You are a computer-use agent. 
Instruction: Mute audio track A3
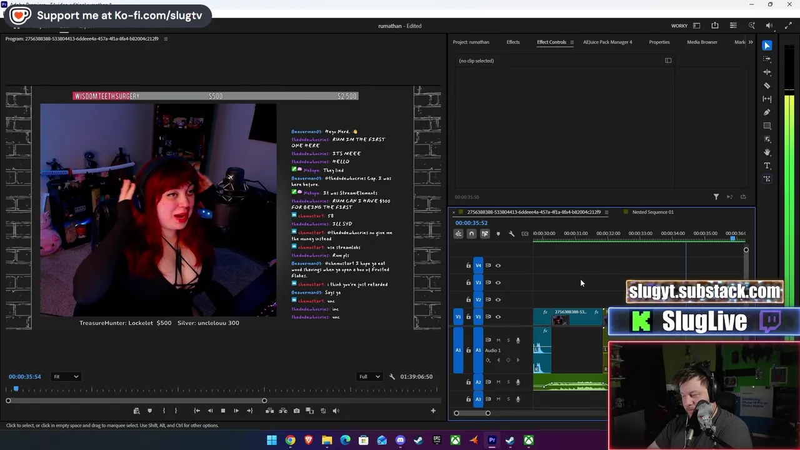(x=498, y=399)
